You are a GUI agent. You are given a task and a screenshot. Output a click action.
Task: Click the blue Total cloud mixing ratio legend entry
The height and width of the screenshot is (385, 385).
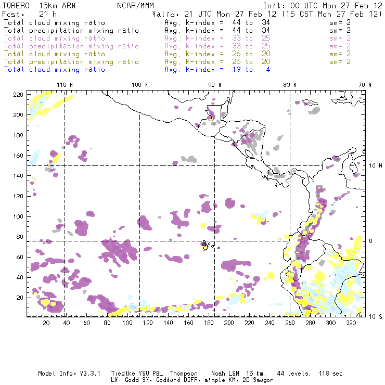[x=55, y=70]
